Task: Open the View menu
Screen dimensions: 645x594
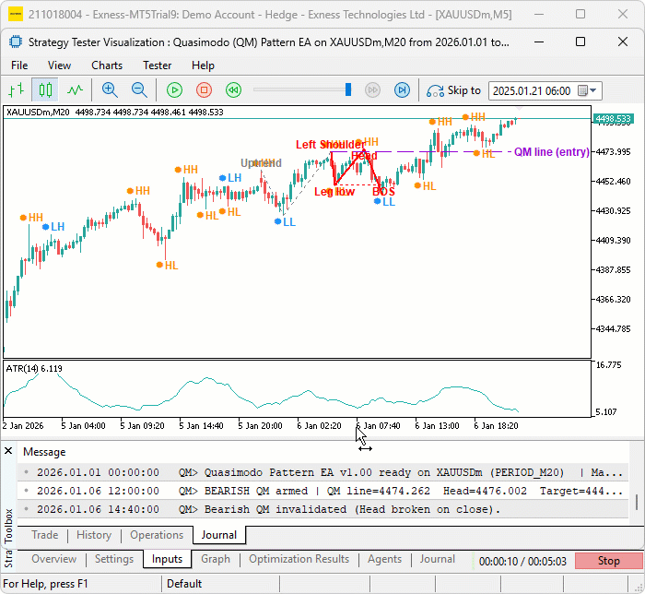Action: (x=59, y=65)
